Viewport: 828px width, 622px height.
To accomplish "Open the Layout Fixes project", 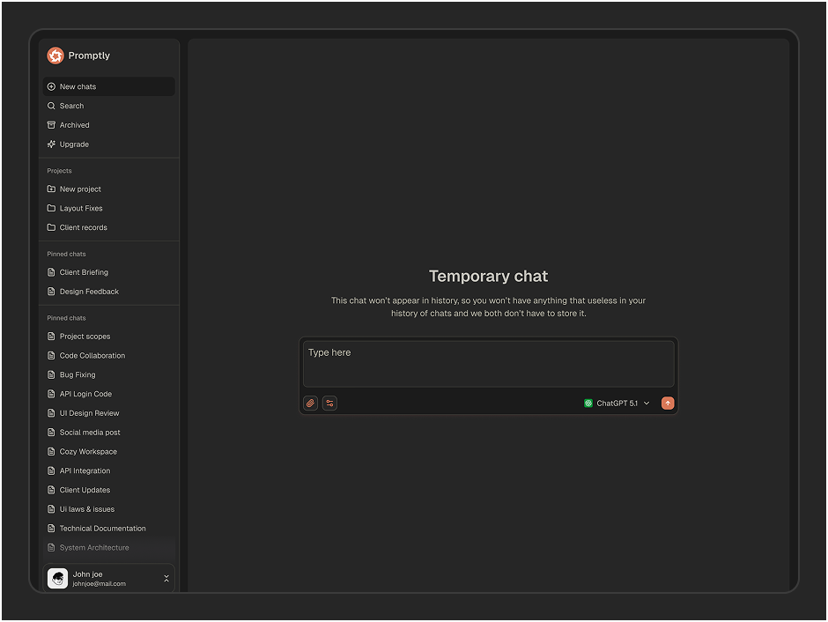I will [x=108, y=208].
